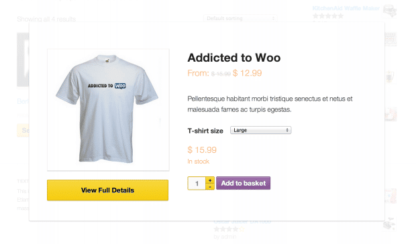The image size is (416, 244).
Task: Open the faded Oscar Juicer product link
Action: 242,222
